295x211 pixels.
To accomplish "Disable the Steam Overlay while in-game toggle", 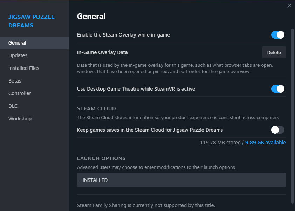I will pos(278,35).
